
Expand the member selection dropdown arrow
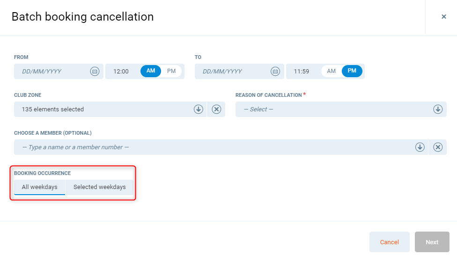[420, 147]
